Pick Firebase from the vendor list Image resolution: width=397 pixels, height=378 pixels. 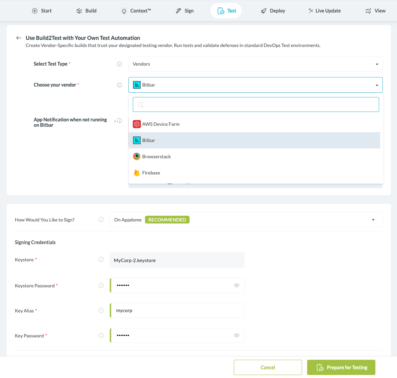coord(254,173)
